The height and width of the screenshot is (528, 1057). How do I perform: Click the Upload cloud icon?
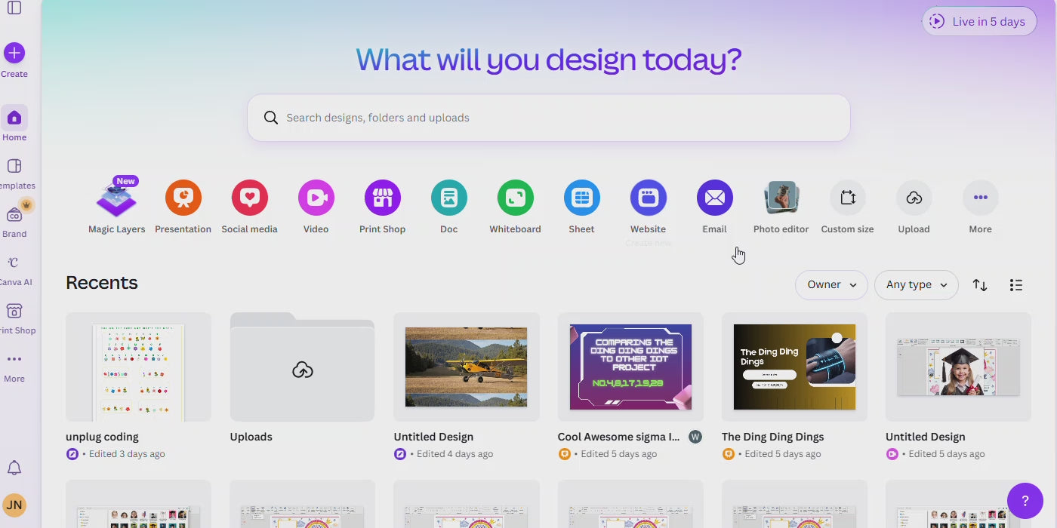point(914,198)
